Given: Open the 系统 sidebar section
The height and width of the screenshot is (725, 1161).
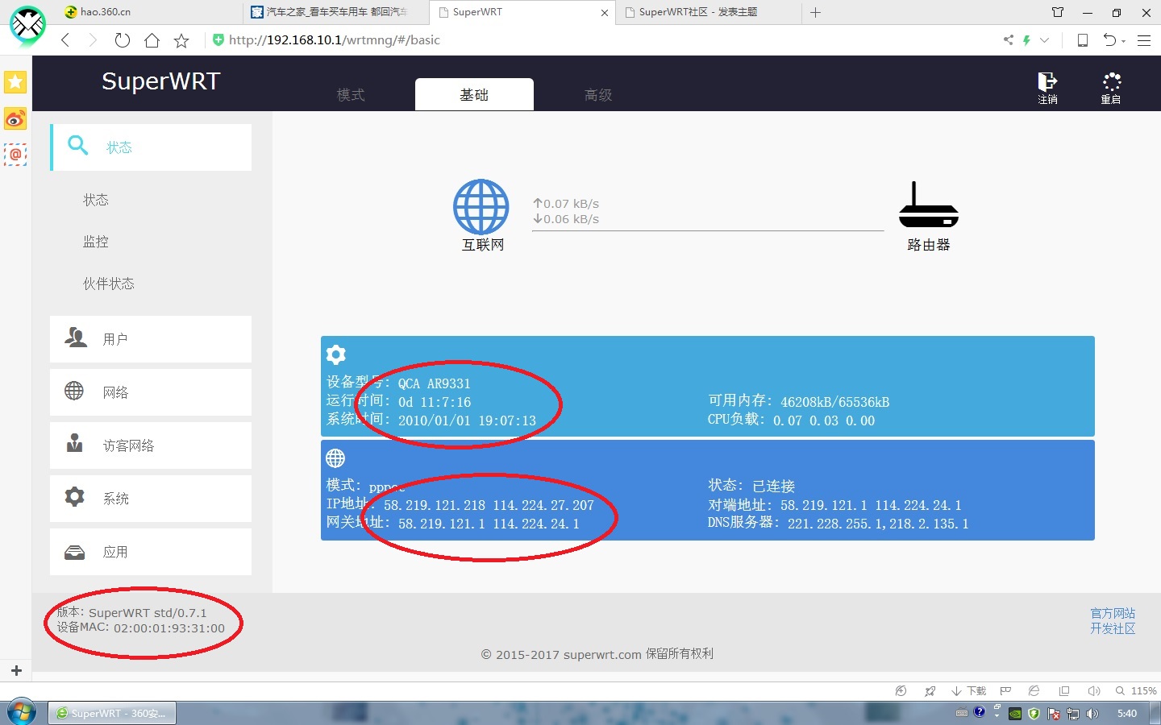Looking at the screenshot, I should tap(151, 499).
